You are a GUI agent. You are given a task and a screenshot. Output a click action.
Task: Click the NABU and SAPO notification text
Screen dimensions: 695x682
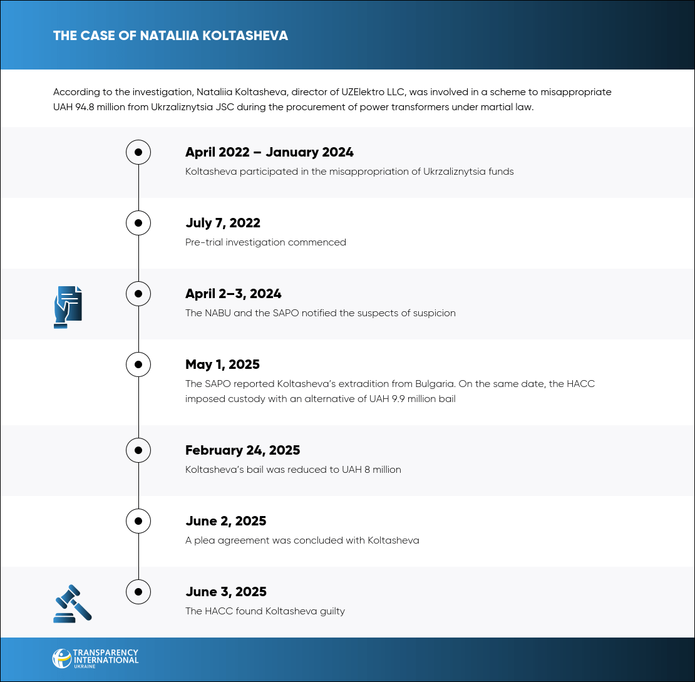click(320, 313)
